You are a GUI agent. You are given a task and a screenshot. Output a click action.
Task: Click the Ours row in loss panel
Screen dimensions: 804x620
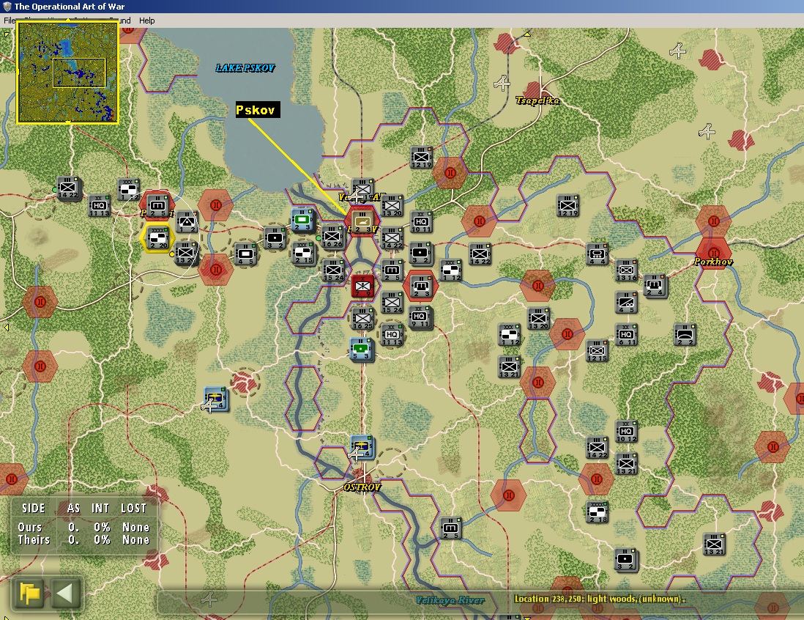[83, 527]
